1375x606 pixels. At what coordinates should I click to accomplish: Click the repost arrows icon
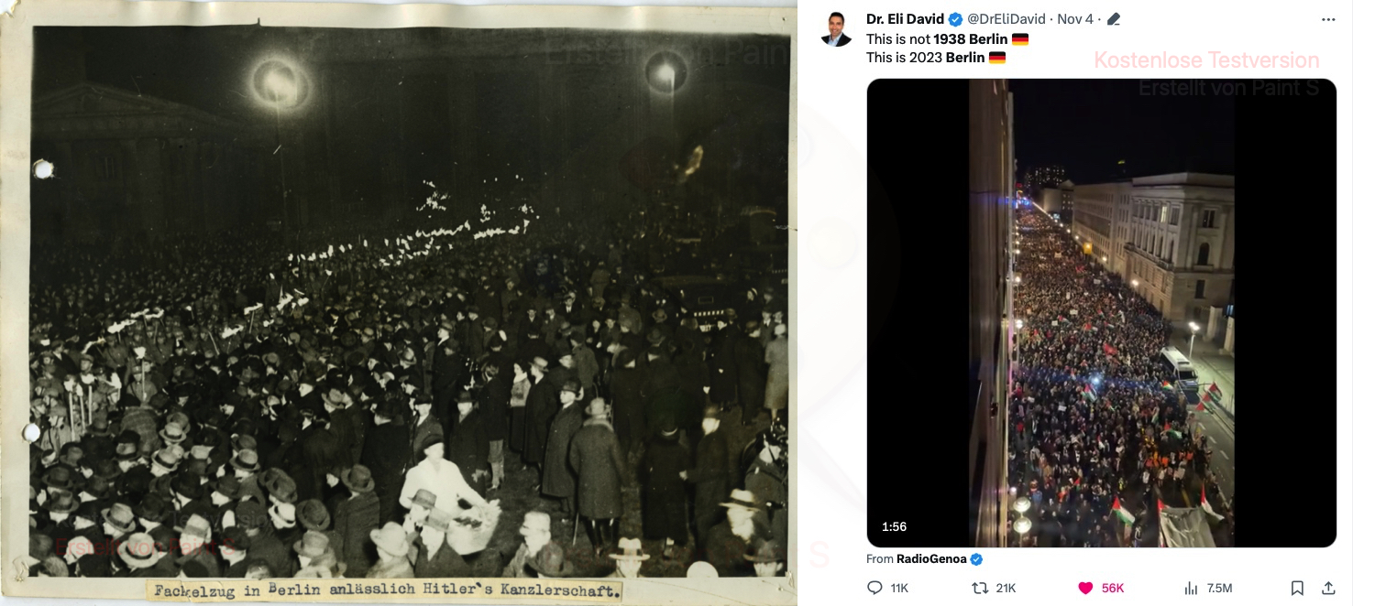point(980,588)
